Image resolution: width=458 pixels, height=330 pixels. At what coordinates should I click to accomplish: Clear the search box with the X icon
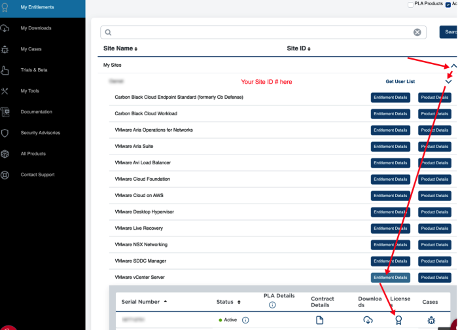tap(417, 33)
